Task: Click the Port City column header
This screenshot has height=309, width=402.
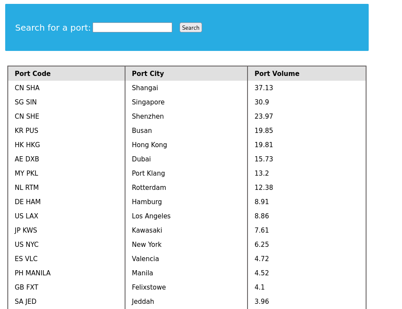Action: (148, 74)
